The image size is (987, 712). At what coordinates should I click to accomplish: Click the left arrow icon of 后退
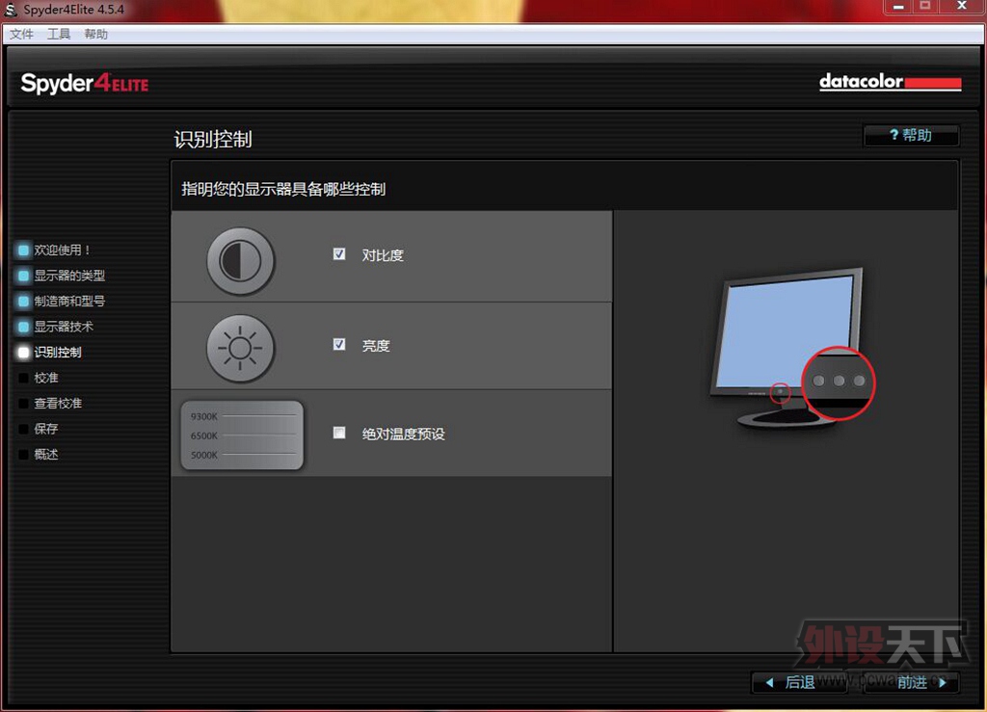pyautogui.click(x=769, y=682)
